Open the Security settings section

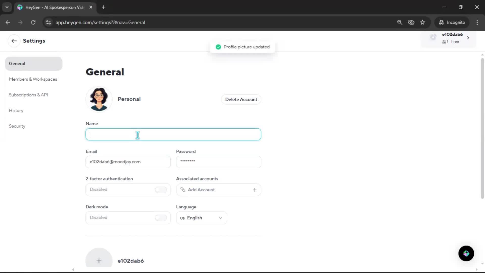pyautogui.click(x=17, y=126)
